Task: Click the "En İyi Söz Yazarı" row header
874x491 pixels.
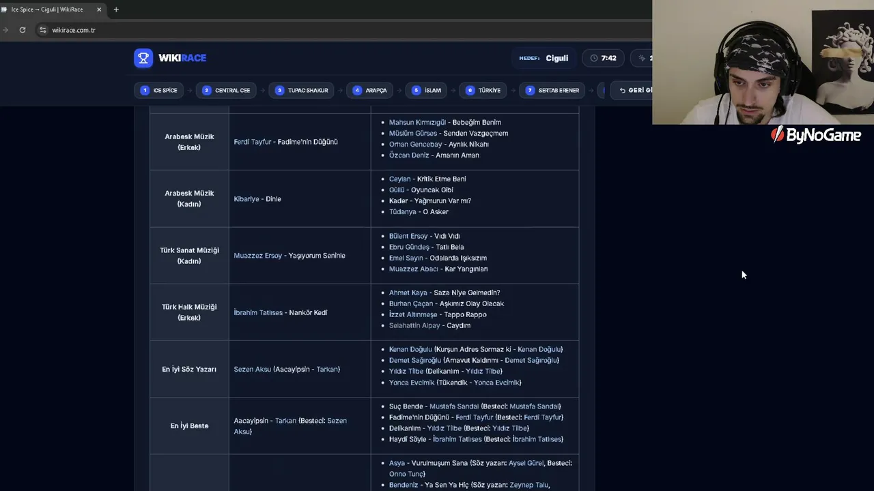Action: tap(189, 369)
